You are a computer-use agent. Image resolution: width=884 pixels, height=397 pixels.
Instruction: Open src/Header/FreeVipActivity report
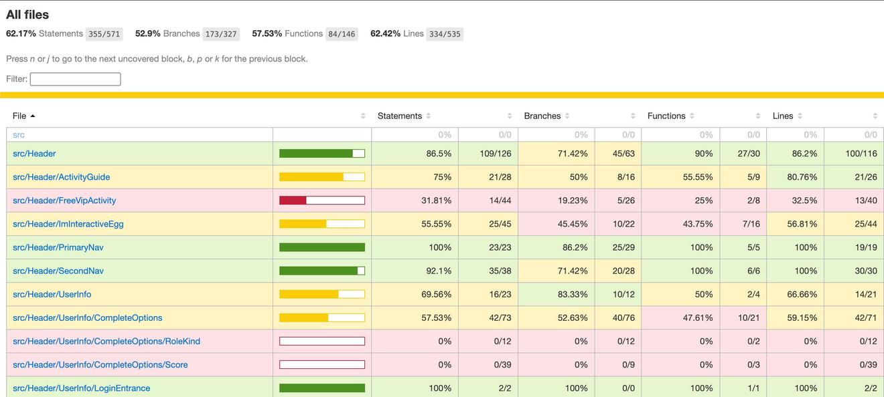(64, 201)
